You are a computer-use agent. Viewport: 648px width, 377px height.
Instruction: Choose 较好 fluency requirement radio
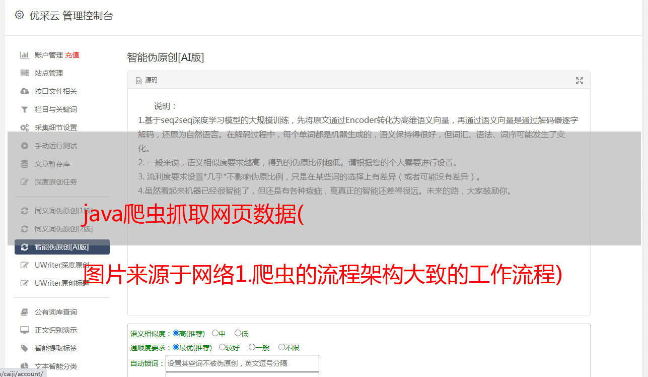click(x=222, y=347)
